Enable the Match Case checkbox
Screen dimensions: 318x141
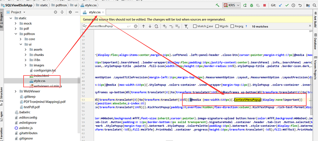tap(195, 27)
